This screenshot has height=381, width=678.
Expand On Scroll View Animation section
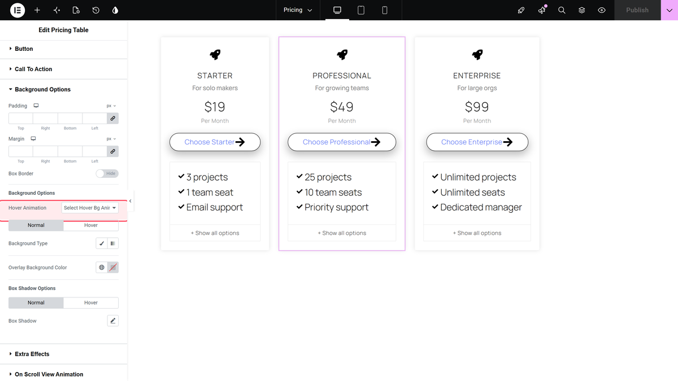pos(63,374)
